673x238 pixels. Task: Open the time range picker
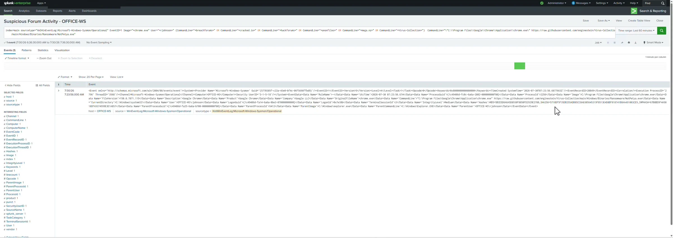[636, 30]
